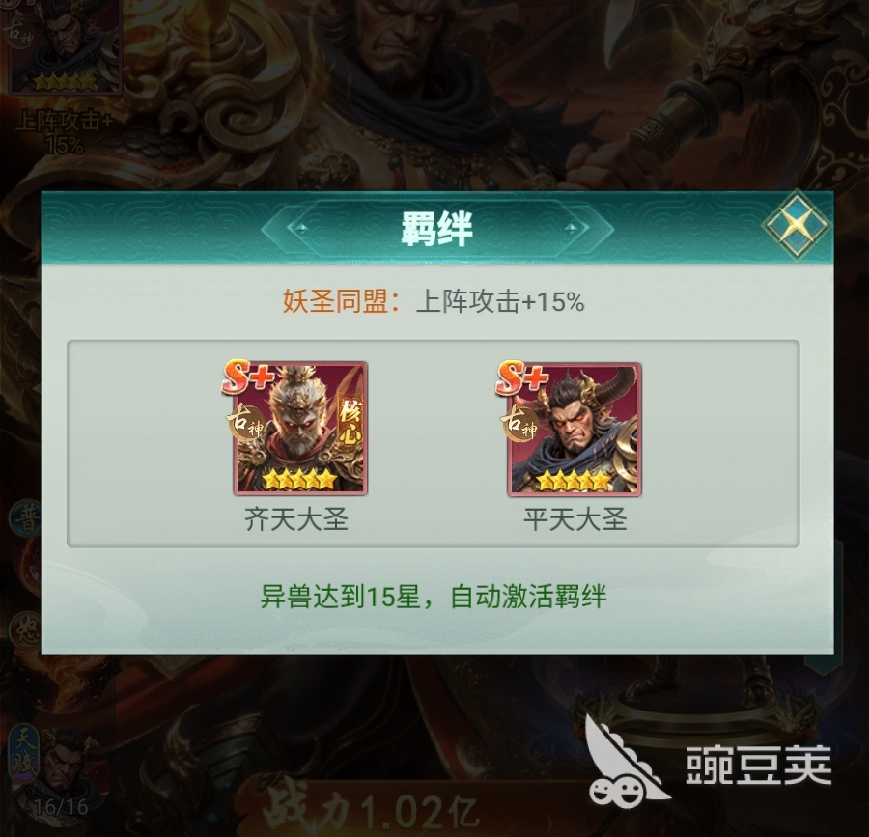The image size is (869, 837).
Task: Click the 齐天大圣 name label
Action: click(296, 519)
